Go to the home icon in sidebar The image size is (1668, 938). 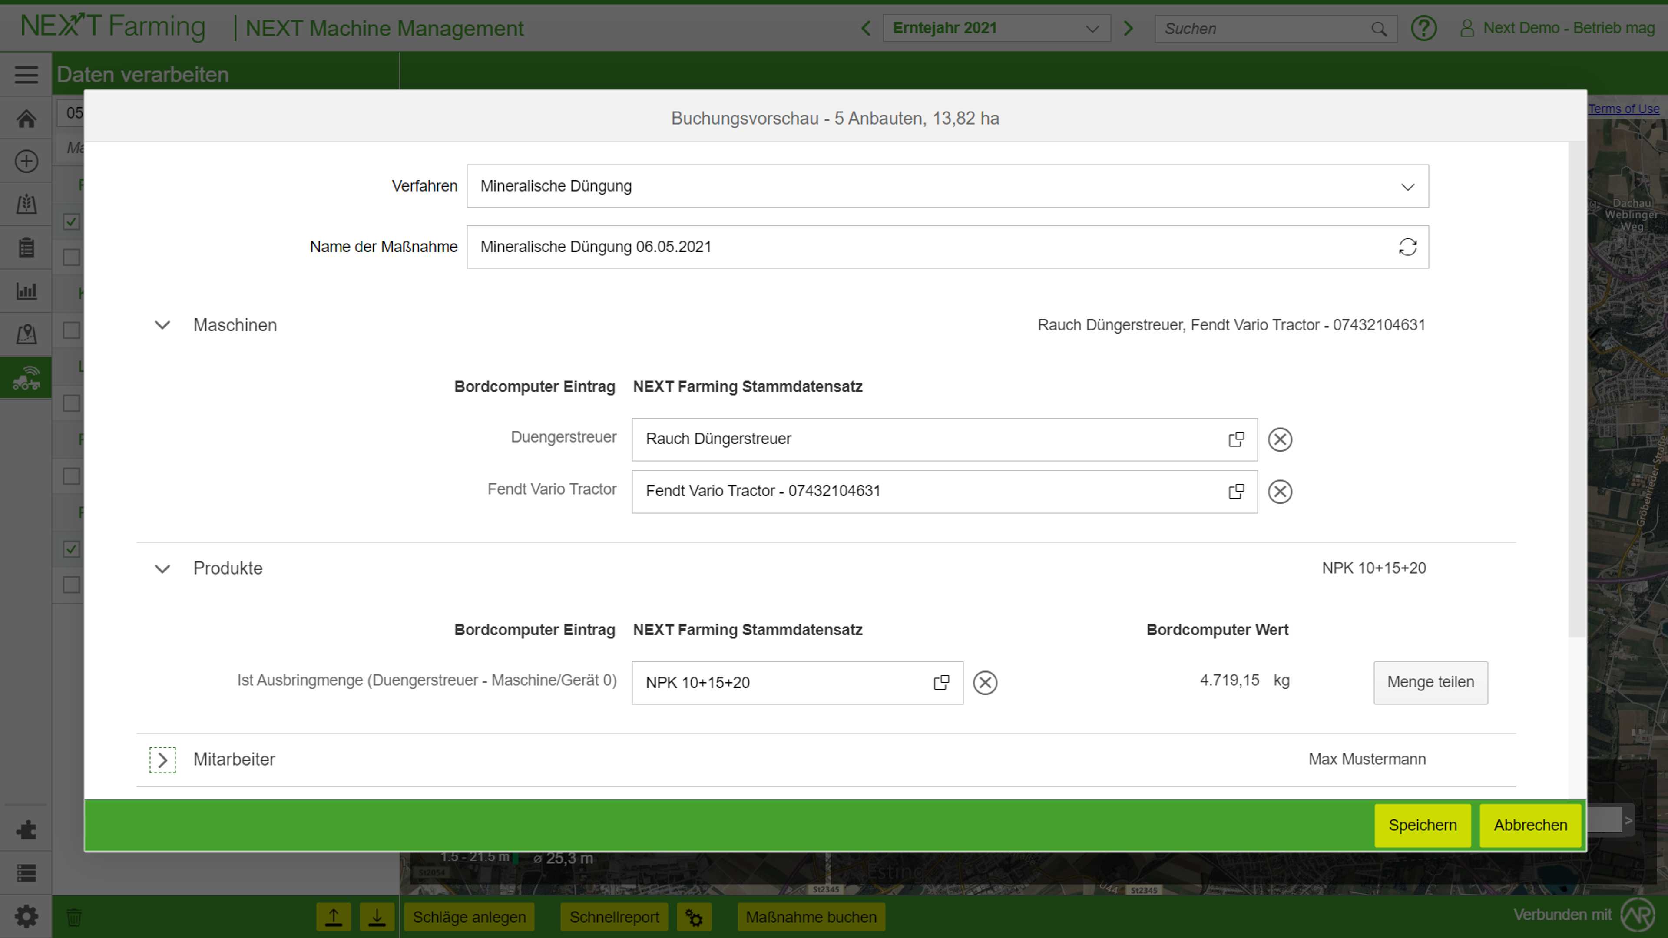click(26, 119)
